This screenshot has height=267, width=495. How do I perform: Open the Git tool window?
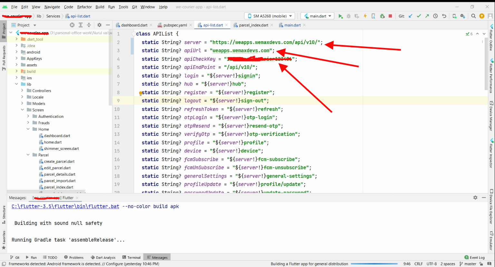point(15,257)
